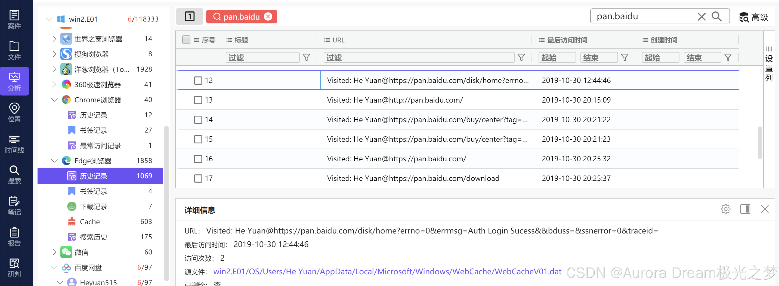Apply the URL column filter funnel
Screen dimensions: 779x286
(x=521, y=57)
